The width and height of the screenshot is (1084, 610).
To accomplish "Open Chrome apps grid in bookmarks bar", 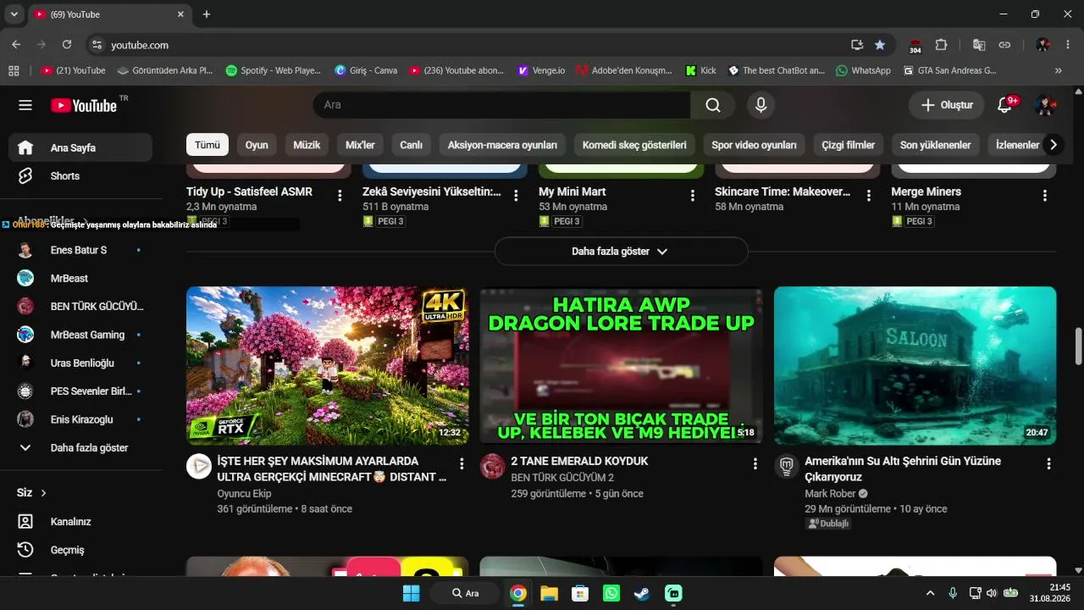I will click(14, 71).
